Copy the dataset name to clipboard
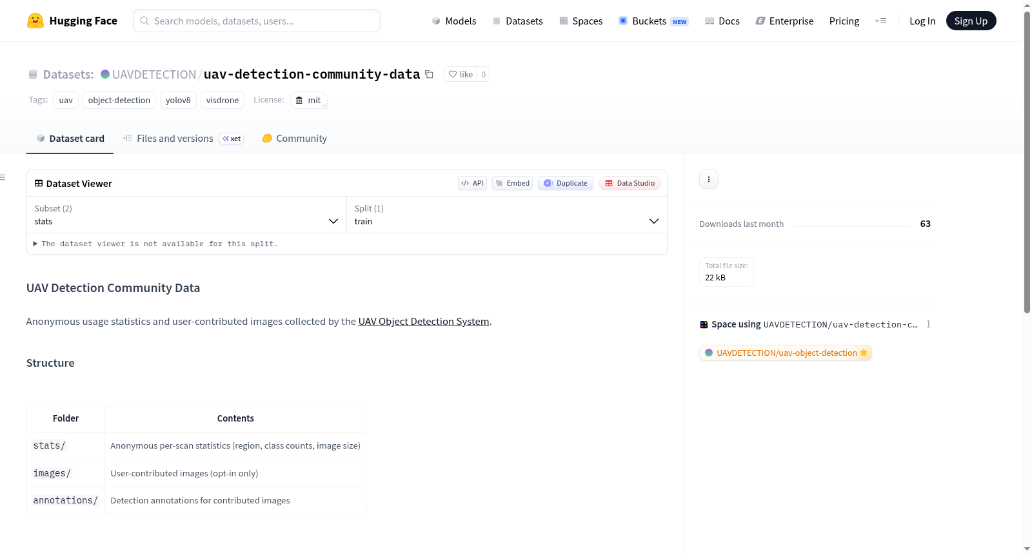This screenshot has height=555, width=1032. coord(429,74)
